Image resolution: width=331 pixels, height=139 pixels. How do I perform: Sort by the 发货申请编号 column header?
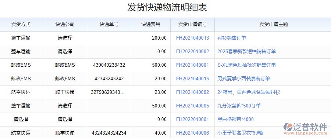(192, 25)
